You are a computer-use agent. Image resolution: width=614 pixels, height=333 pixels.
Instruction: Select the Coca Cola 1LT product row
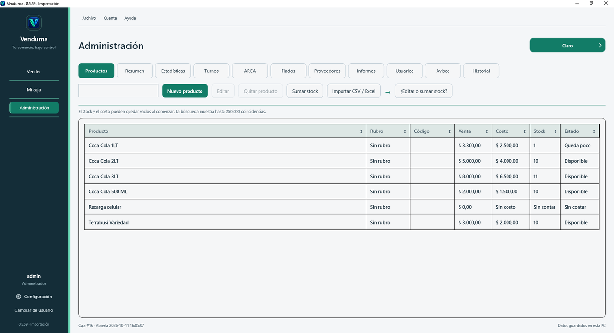click(x=342, y=145)
